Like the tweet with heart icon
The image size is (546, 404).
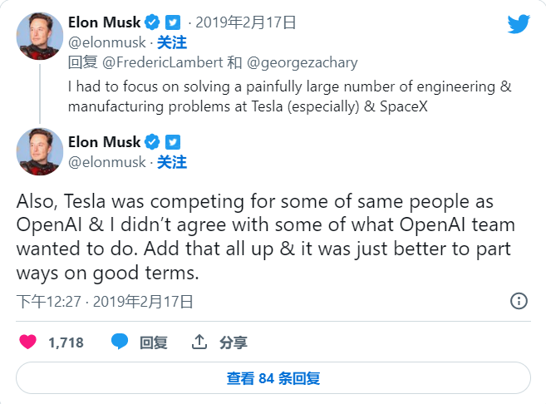click(x=28, y=342)
